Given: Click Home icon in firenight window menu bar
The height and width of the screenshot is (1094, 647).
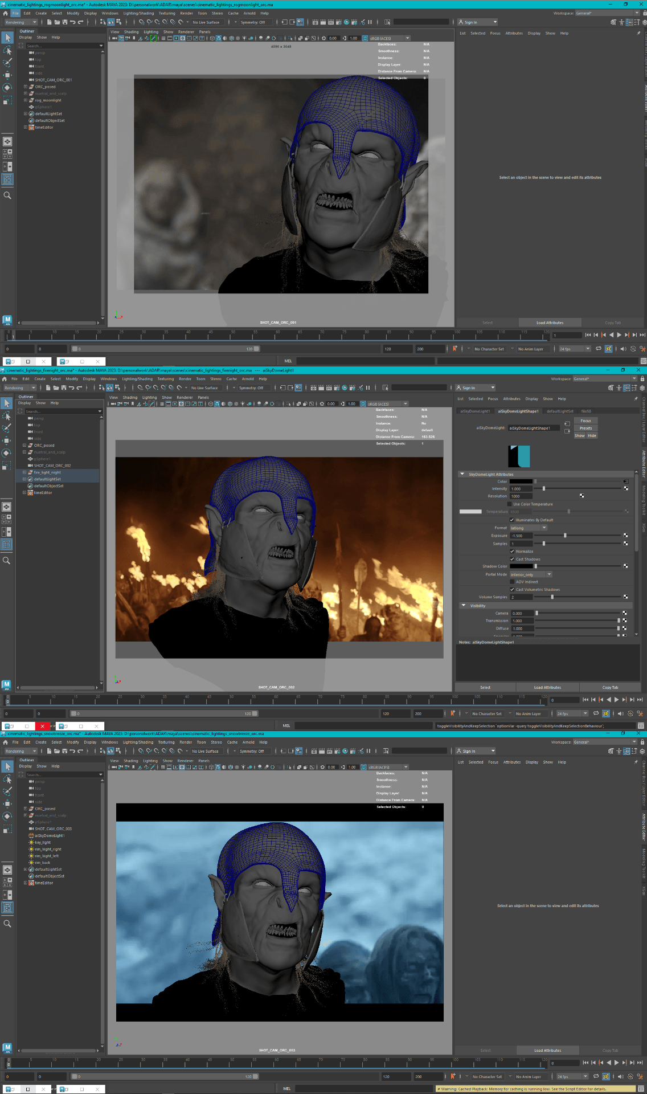Looking at the screenshot, I should 5,379.
